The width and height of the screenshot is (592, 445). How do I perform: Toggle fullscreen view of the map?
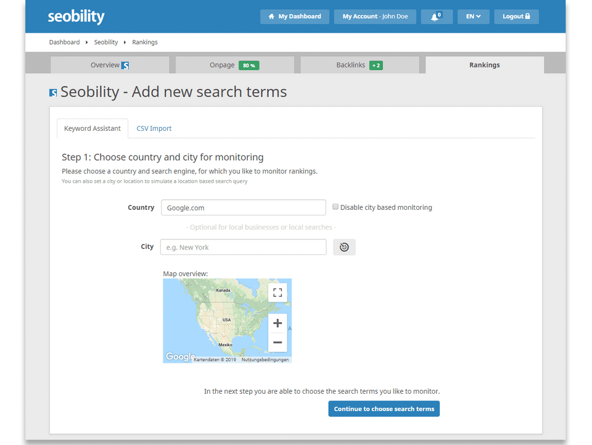(277, 293)
